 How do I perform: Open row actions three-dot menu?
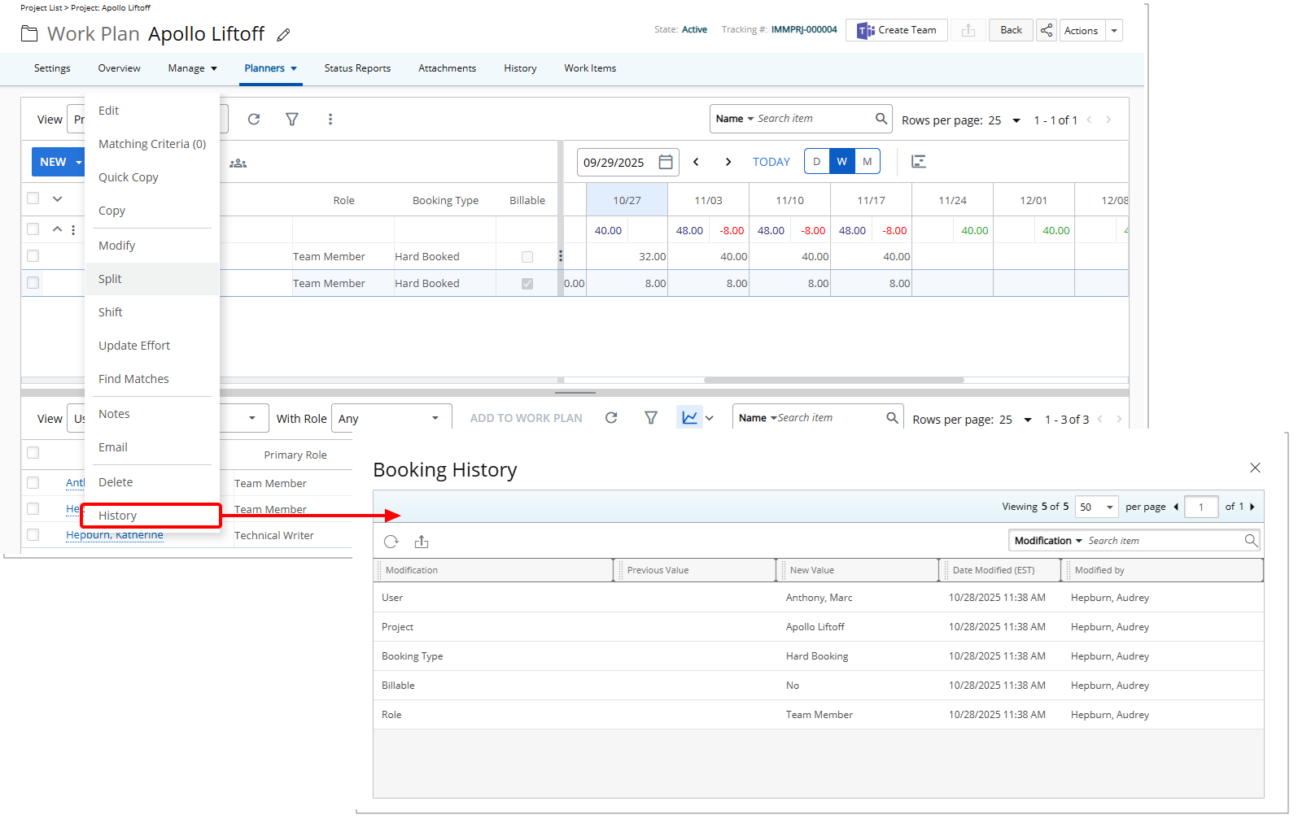click(x=73, y=230)
